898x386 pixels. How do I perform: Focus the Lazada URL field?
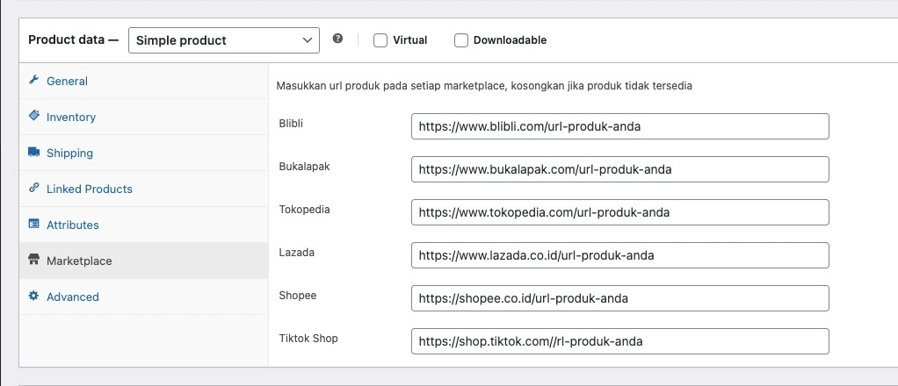[620, 255]
